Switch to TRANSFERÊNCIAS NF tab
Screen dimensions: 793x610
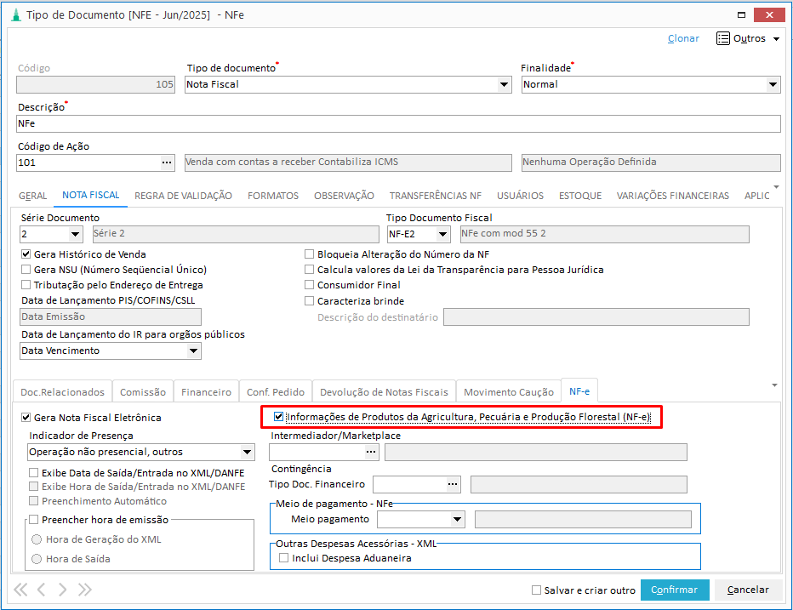pos(436,196)
